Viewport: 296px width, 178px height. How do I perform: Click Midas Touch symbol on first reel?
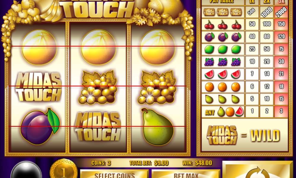(38, 87)
